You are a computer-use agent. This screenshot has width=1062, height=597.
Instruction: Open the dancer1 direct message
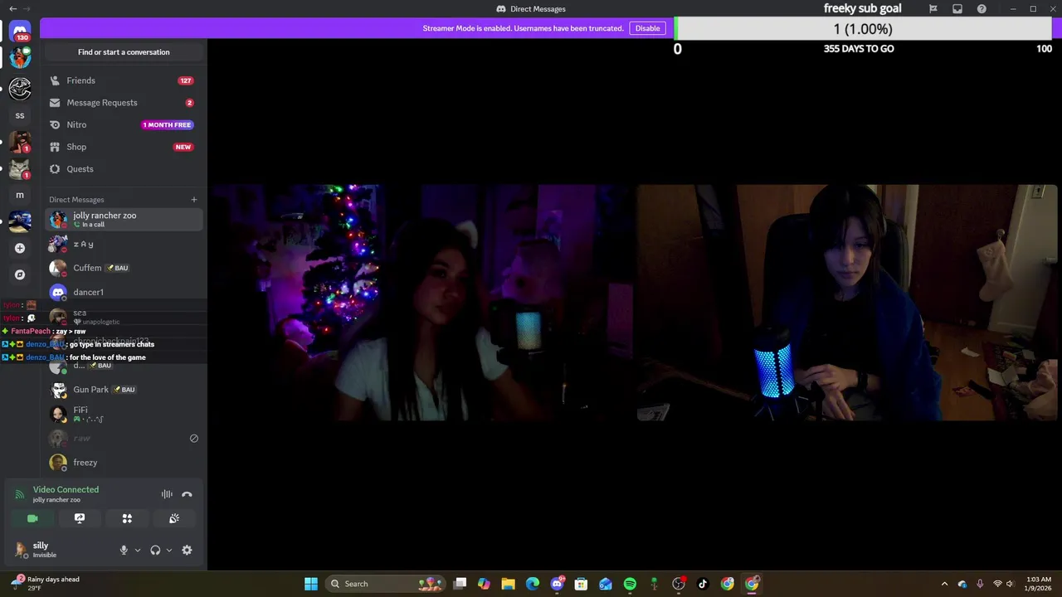(124, 292)
